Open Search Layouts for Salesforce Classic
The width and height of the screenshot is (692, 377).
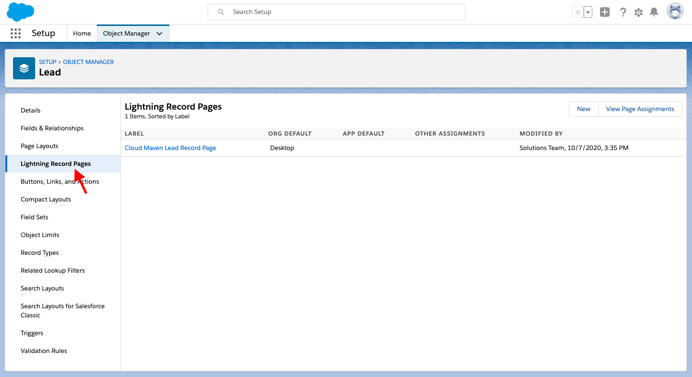point(63,311)
